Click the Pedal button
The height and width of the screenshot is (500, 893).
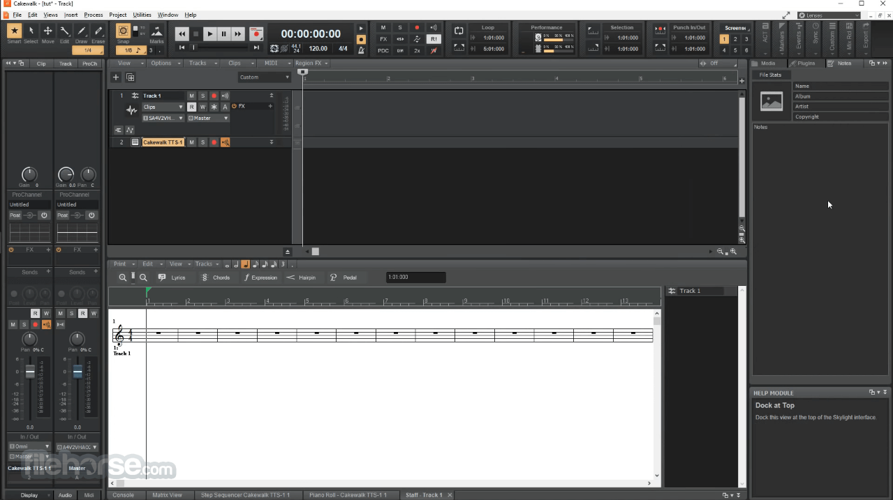tap(344, 278)
